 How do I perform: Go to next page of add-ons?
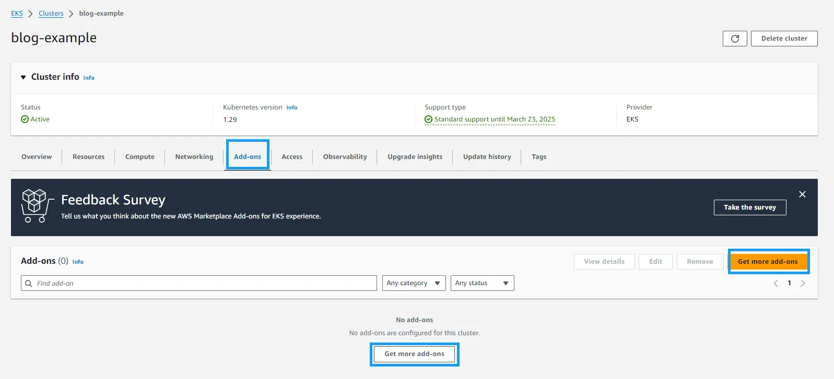click(x=803, y=283)
